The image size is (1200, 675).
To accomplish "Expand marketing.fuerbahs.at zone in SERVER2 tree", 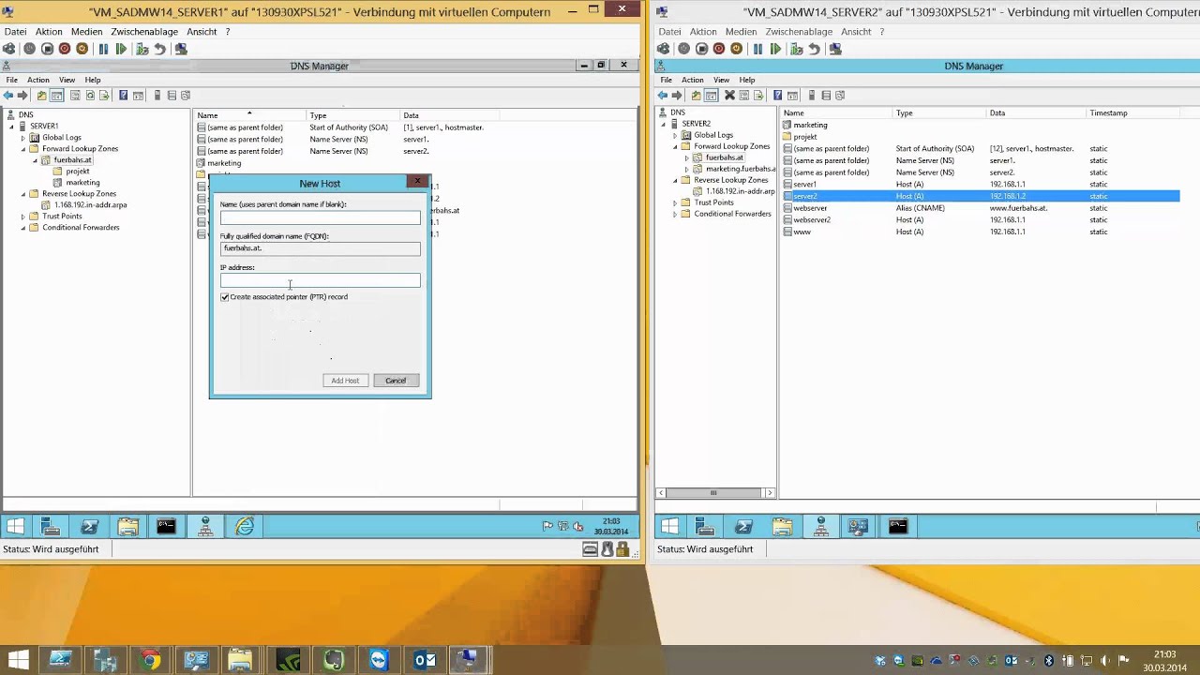I will pos(686,170).
